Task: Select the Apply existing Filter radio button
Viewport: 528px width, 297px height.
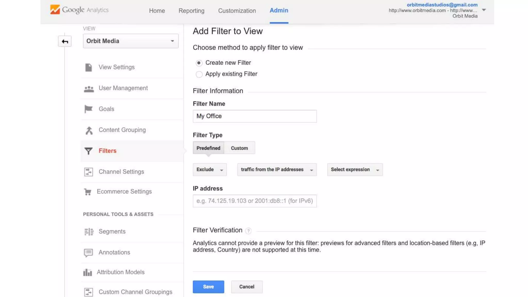Action: 199,74
